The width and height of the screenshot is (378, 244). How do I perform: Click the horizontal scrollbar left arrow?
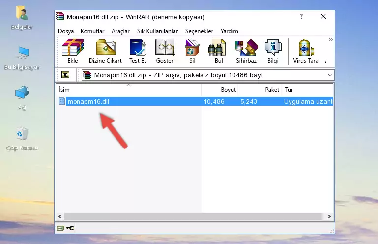[60, 216]
